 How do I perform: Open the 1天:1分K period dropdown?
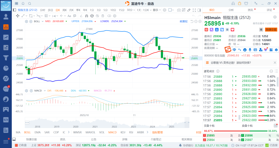[x=144, y=10]
